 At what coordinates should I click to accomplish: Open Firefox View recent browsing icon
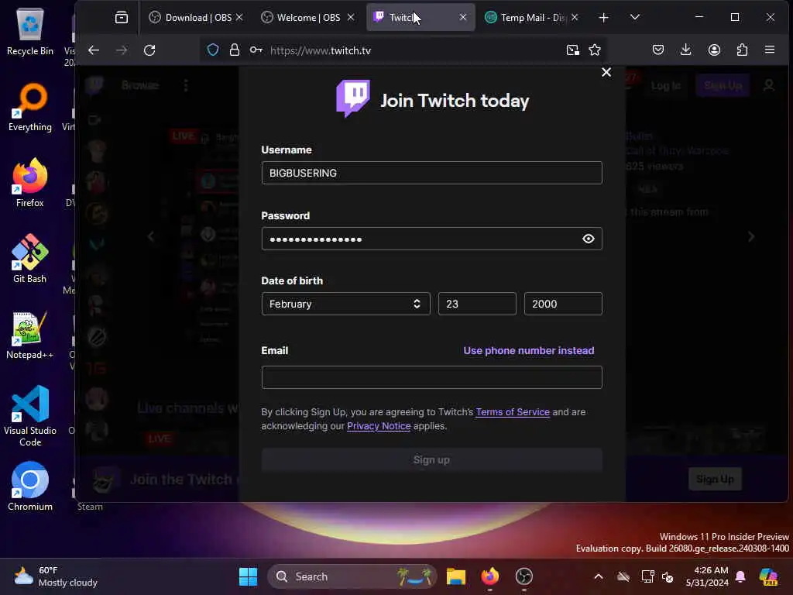(122, 17)
